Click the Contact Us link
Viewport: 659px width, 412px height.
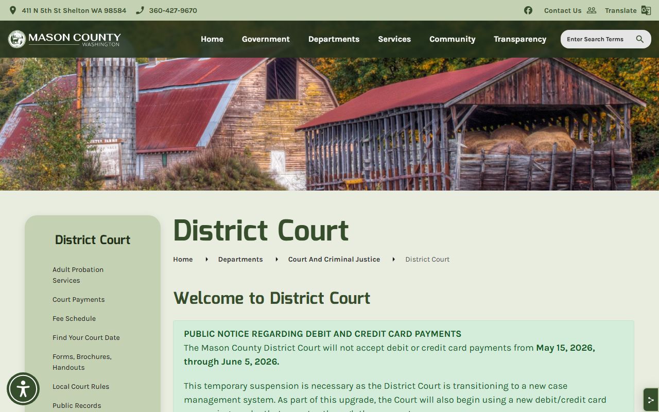[563, 10]
